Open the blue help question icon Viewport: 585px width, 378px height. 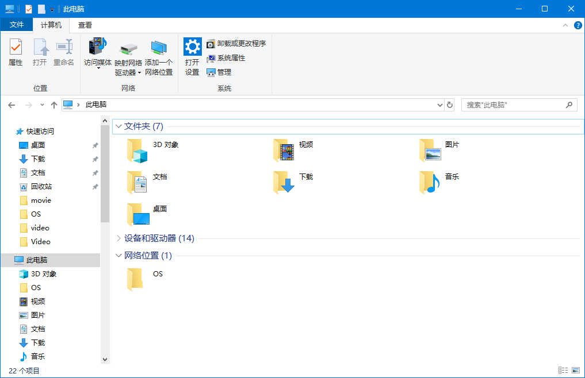click(x=578, y=25)
